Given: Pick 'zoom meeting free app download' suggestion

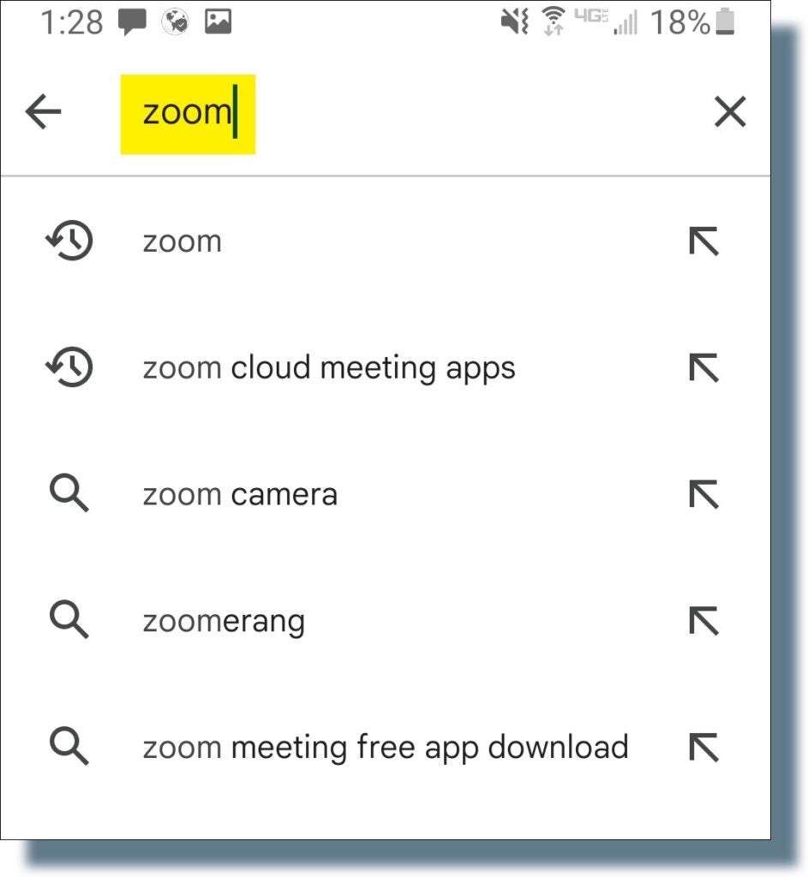Looking at the screenshot, I should pos(386,747).
